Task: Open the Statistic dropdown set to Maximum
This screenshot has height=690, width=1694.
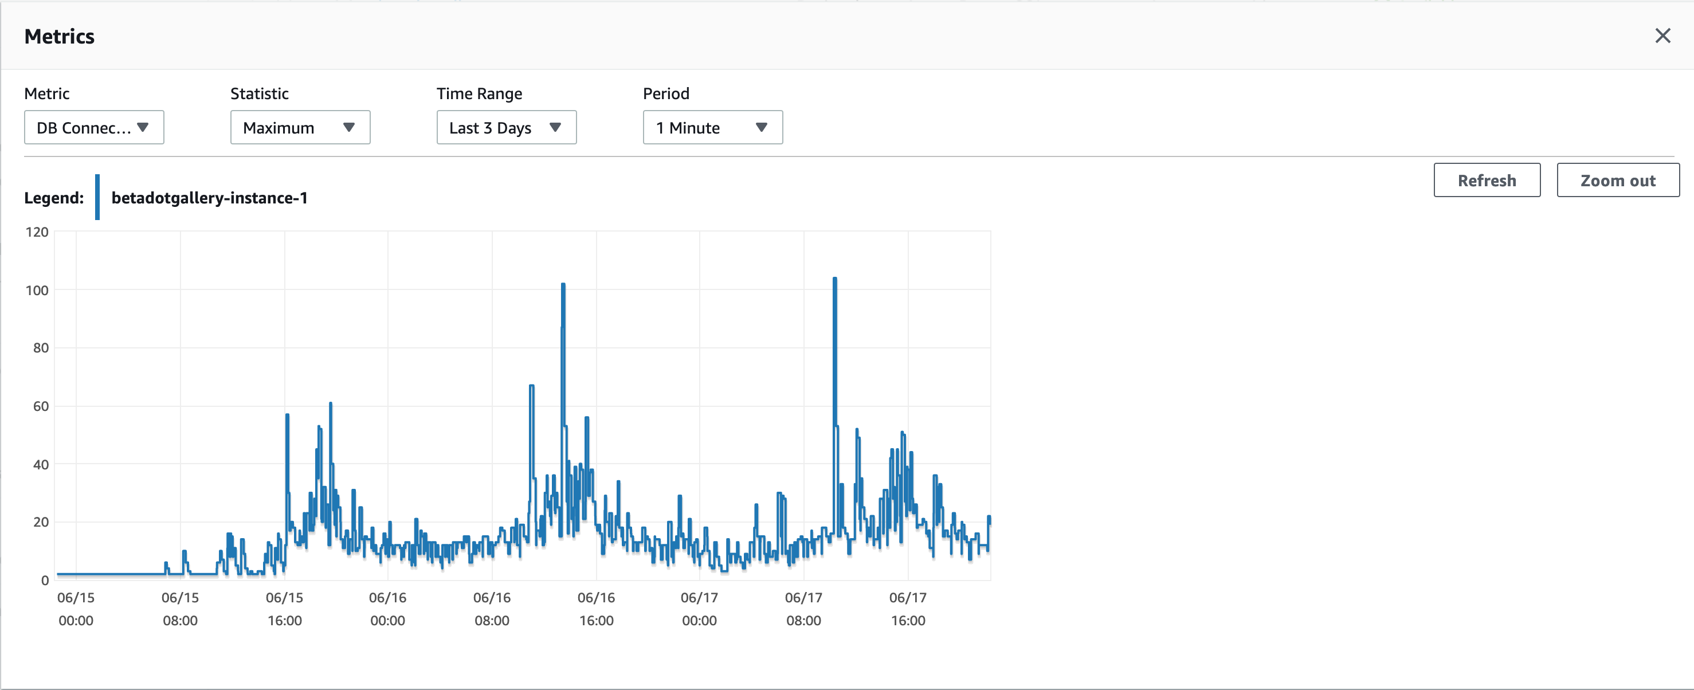Action: (x=300, y=128)
